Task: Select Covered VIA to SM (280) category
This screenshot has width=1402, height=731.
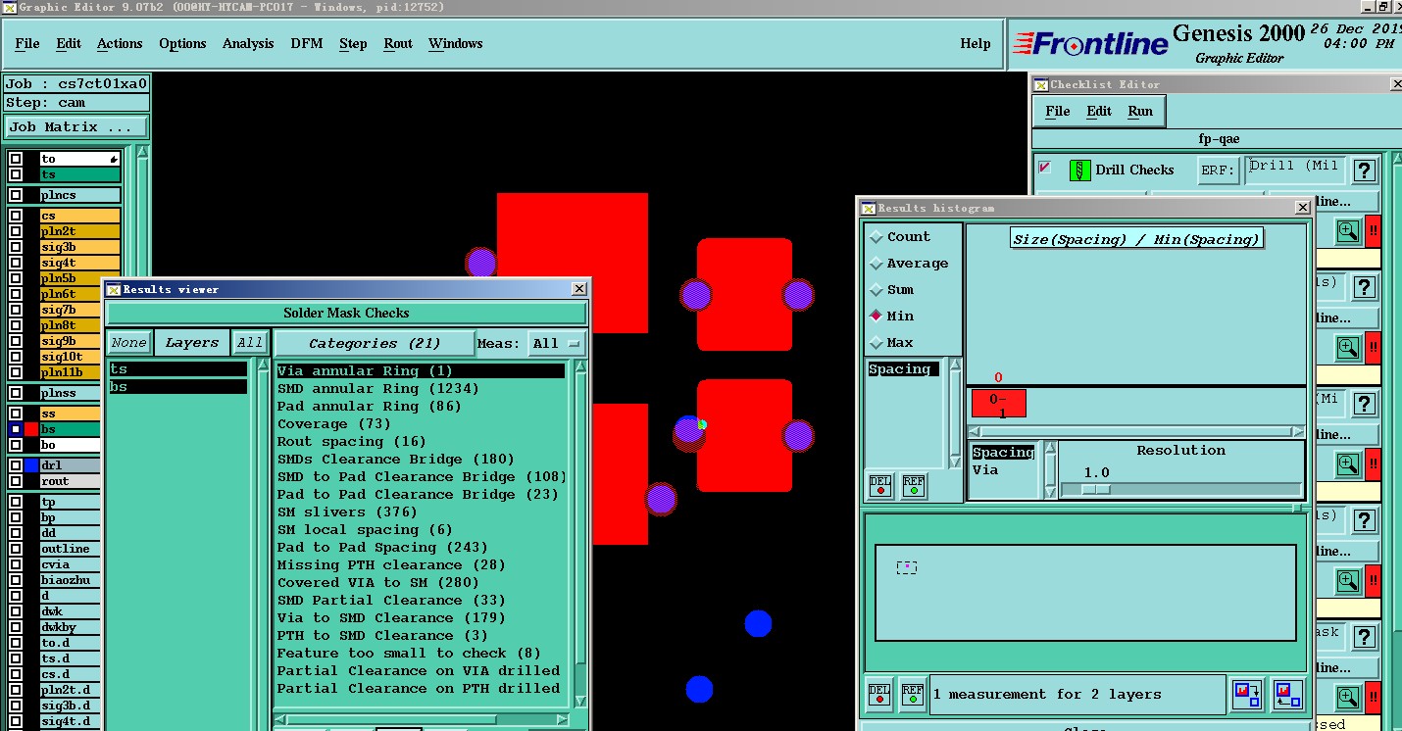Action: pyautogui.click(x=377, y=583)
